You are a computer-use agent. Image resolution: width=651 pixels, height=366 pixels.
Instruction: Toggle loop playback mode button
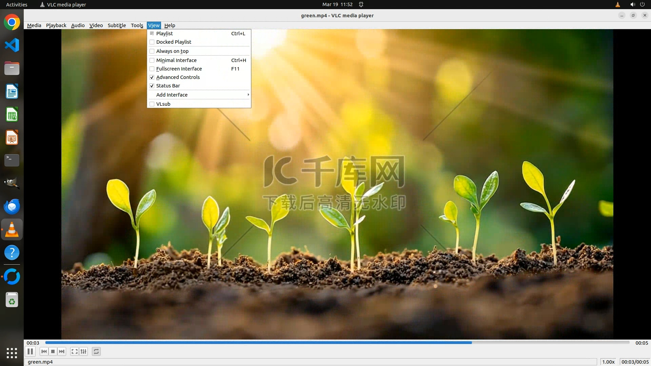point(96,351)
